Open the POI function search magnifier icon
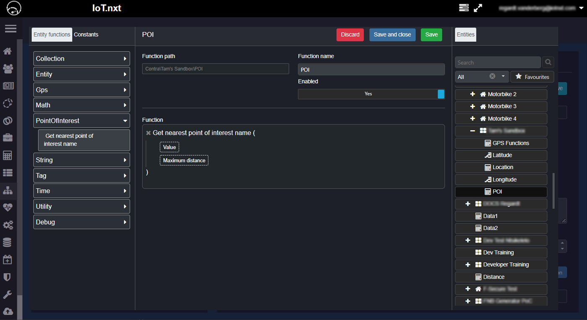587x320 pixels. (x=548, y=62)
